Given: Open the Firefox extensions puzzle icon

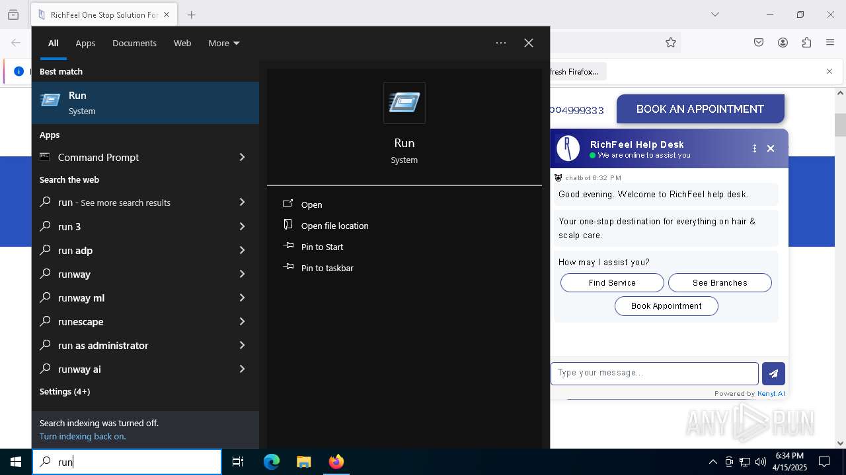Looking at the screenshot, I should [x=806, y=42].
